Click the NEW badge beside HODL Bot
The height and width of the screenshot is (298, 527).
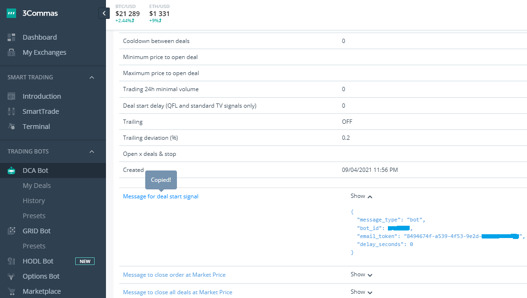point(85,261)
